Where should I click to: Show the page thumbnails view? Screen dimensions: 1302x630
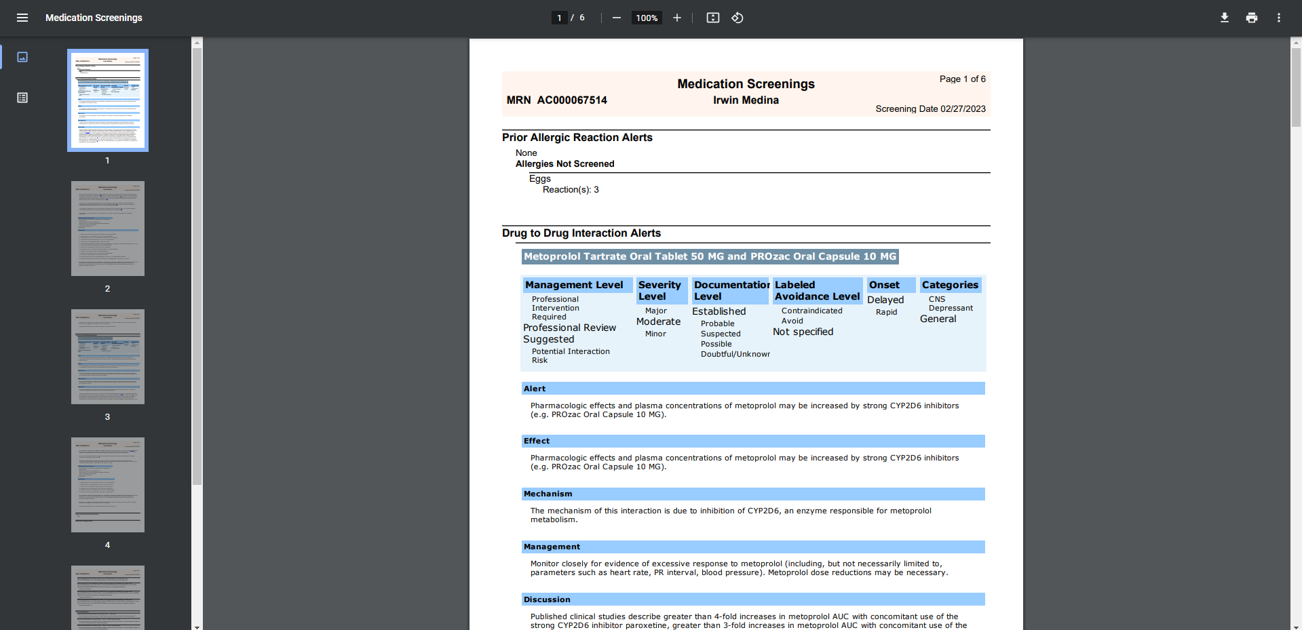(22, 57)
